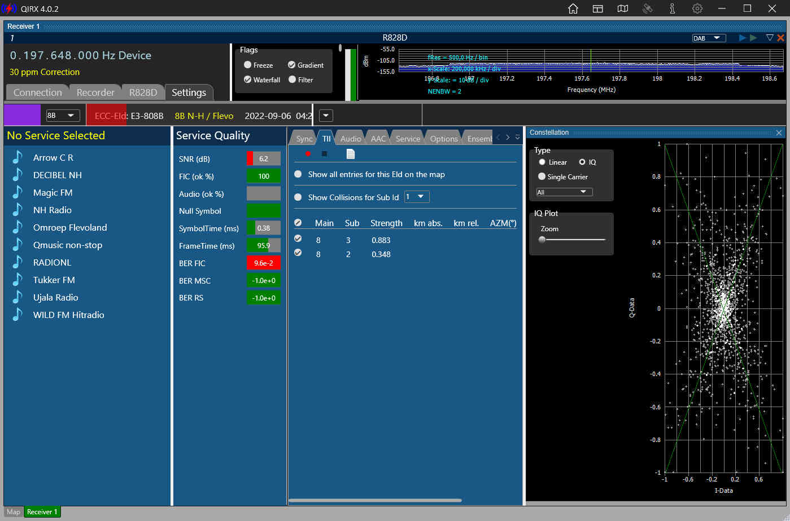Switch to the AAC tab
Viewport: 790px width, 521px height.
coord(378,138)
